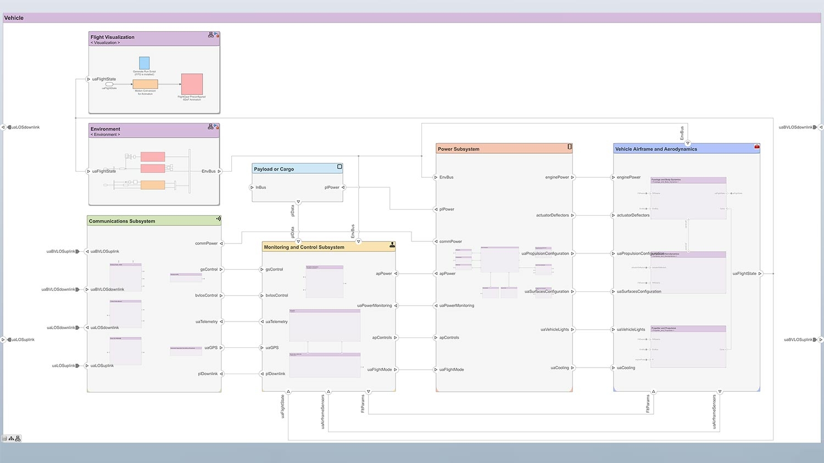Click the red toolbox icon on Vehicle Airframe

757,147
